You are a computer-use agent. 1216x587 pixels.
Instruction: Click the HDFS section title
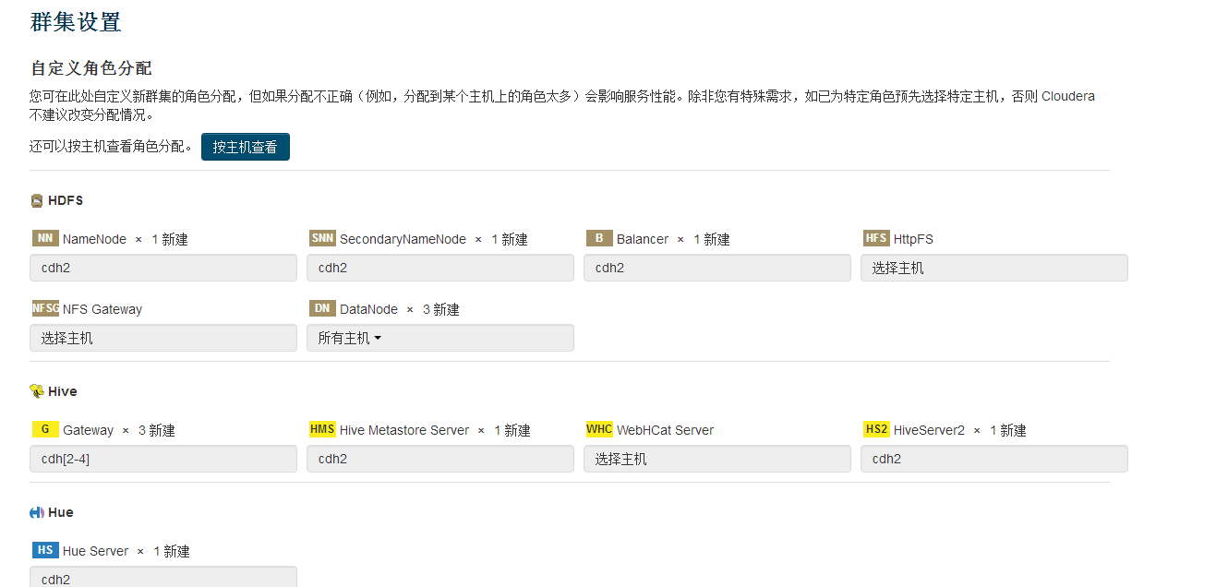[x=66, y=200]
